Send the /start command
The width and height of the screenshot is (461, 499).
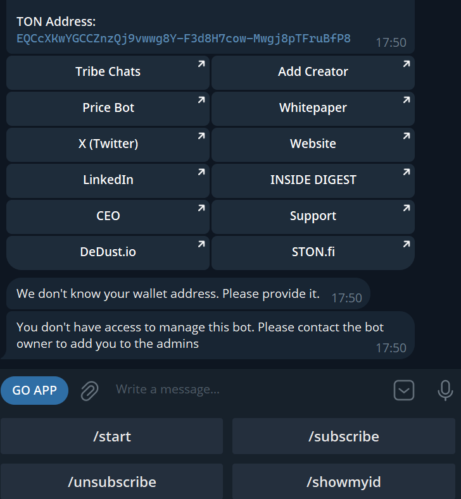click(x=111, y=436)
